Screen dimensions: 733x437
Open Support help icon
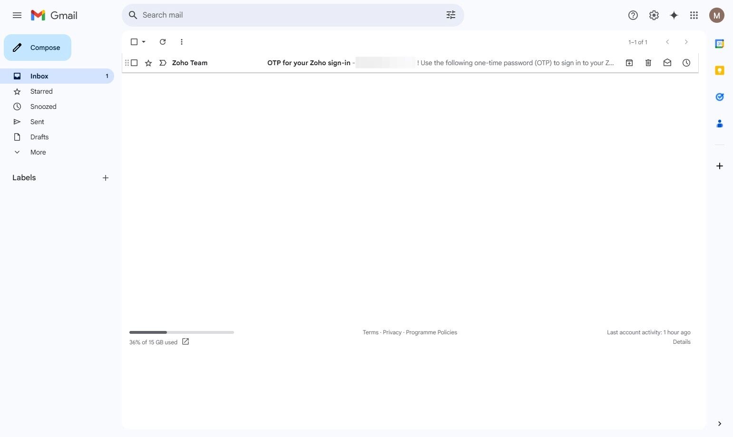pos(633,15)
